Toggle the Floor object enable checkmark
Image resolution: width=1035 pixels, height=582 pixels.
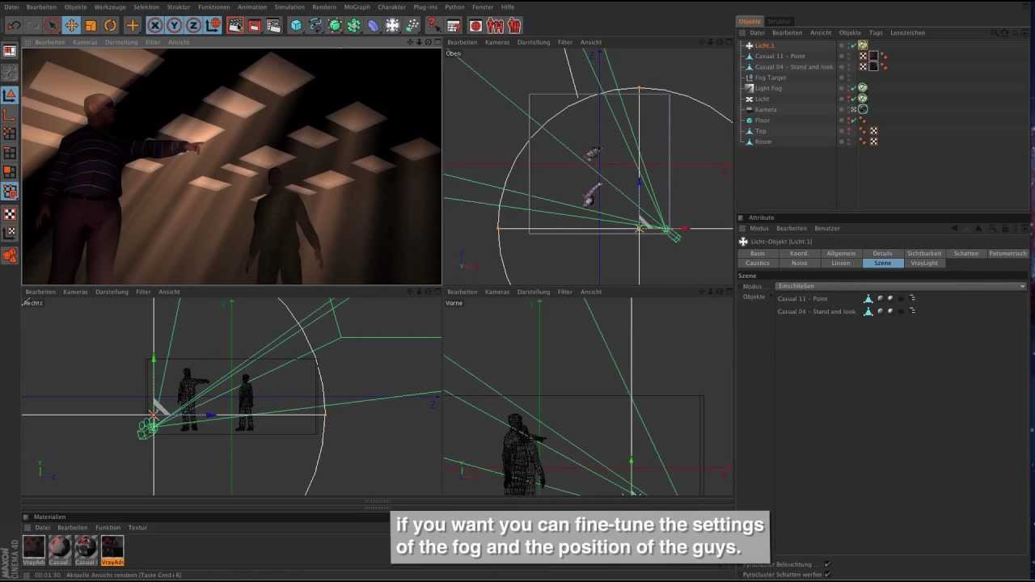pos(853,120)
